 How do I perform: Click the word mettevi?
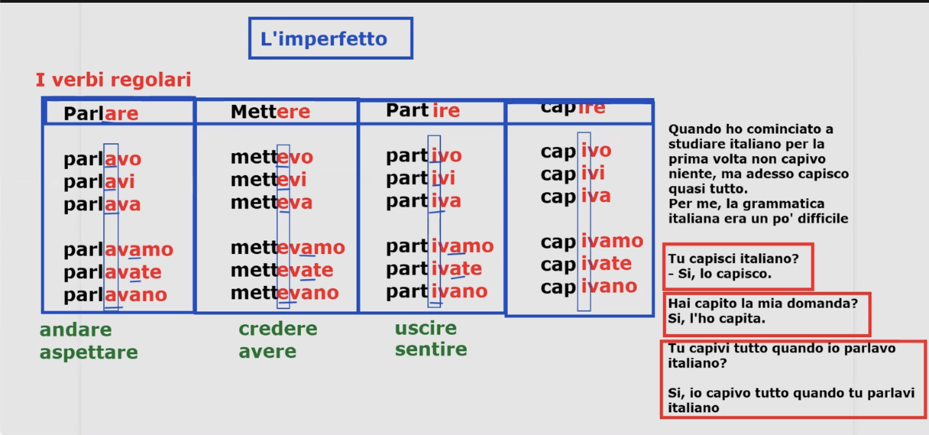click(268, 180)
